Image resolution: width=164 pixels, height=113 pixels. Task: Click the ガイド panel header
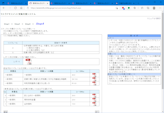(x=134, y=36)
